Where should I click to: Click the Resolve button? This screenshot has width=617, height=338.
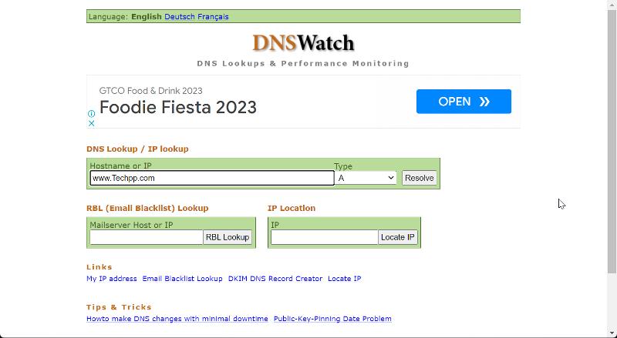pyautogui.click(x=419, y=178)
